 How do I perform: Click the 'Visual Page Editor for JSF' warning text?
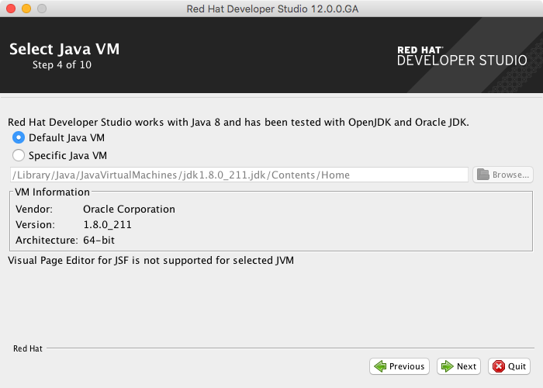[151, 260]
